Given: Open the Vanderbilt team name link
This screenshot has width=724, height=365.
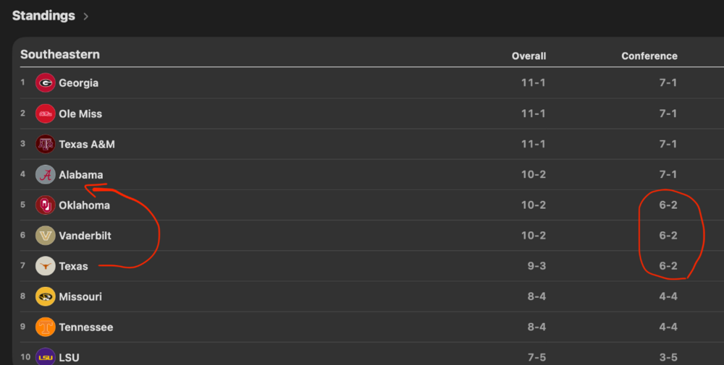Looking at the screenshot, I should [x=85, y=236].
